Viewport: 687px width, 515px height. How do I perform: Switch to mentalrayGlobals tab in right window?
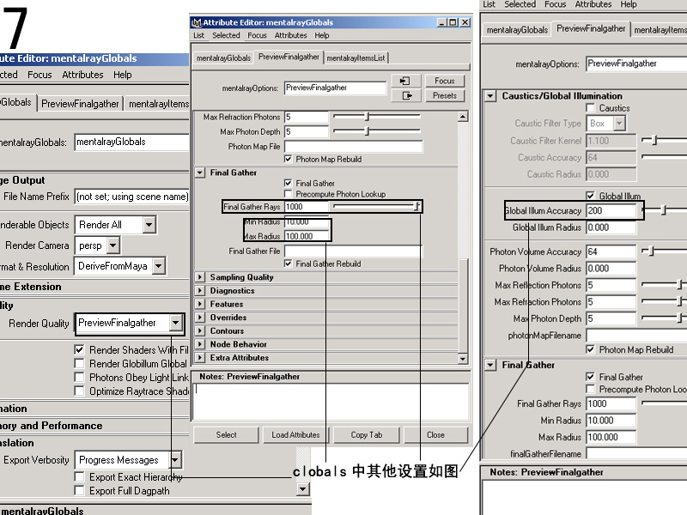point(517,30)
